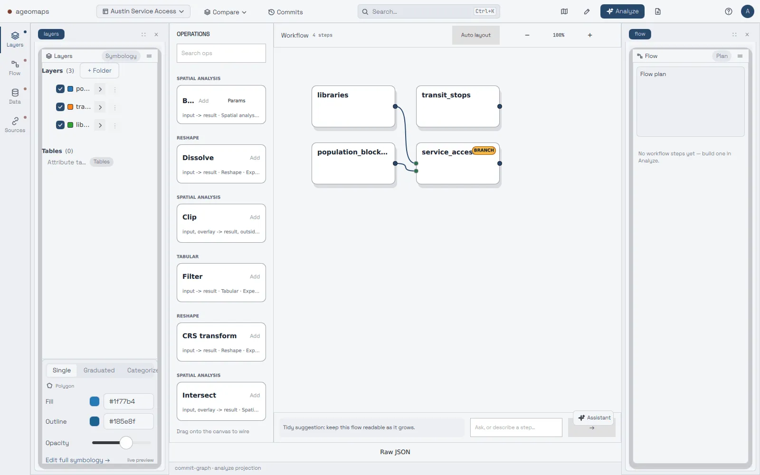Toggle visibility checkbox of po... layer
Image resolution: width=760 pixels, height=475 pixels.
(60, 89)
